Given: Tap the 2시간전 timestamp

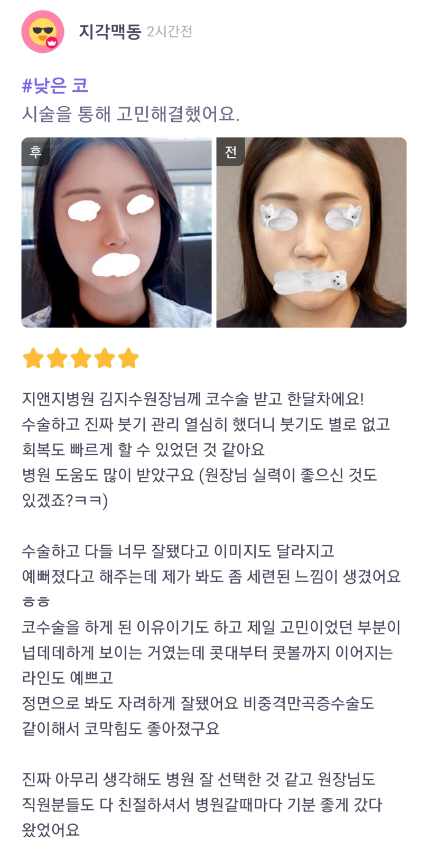Looking at the screenshot, I should (x=169, y=32).
